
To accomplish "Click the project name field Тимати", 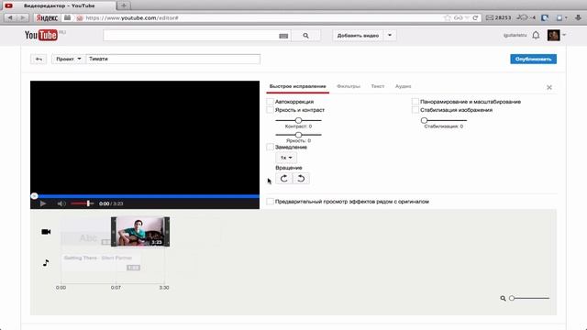I will click(x=173, y=59).
